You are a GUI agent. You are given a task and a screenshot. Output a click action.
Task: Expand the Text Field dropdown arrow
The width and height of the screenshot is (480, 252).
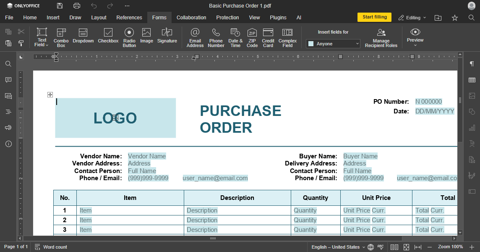[x=47, y=45]
